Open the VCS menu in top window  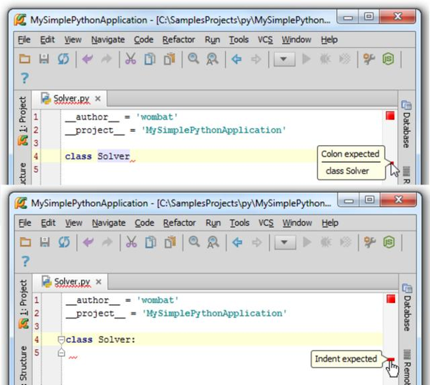pos(265,40)
